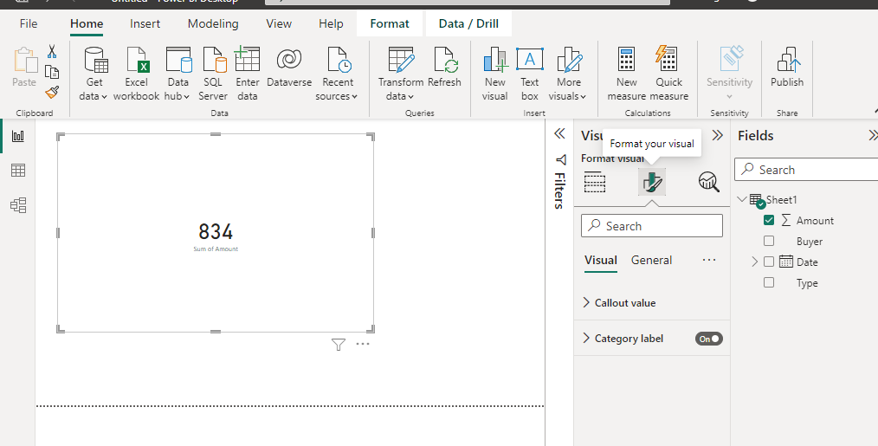Open the Help ribbon tab
Screen dimensions: 878x446
(x=331, y=23)
